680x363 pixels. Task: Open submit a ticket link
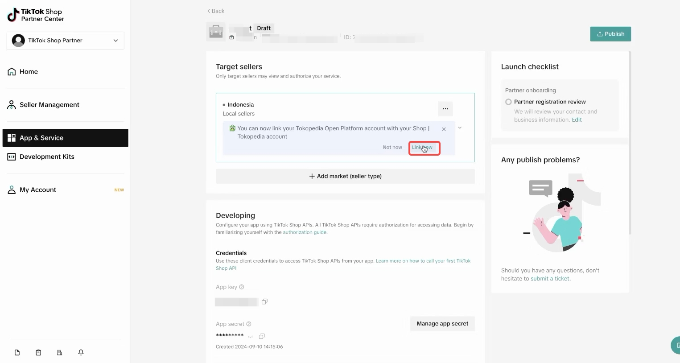coord(550,279)
